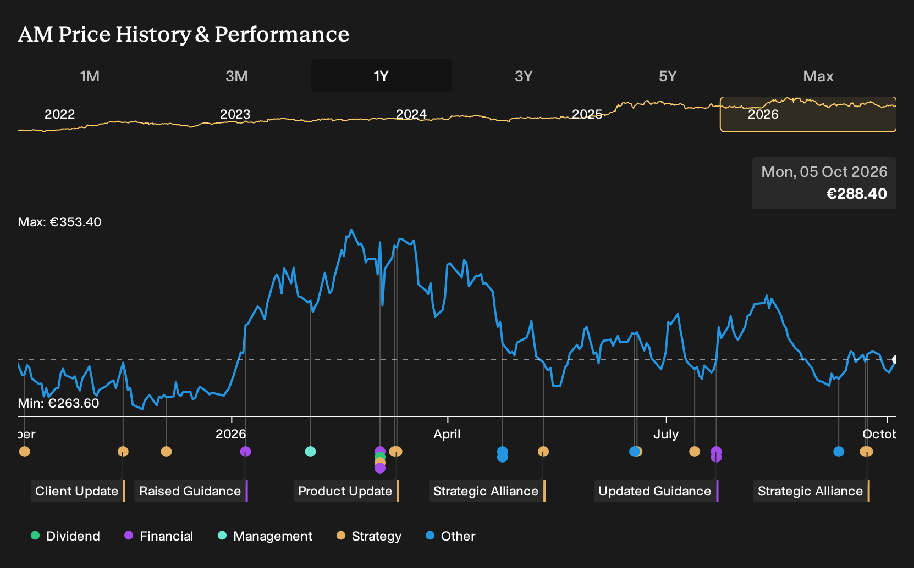Screen dimensions: 914x568
Task: Select the 1Y range tab
Action: point(382,76)
